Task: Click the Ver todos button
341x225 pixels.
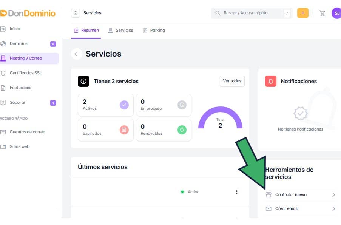Action: click(x=232, y=81)
